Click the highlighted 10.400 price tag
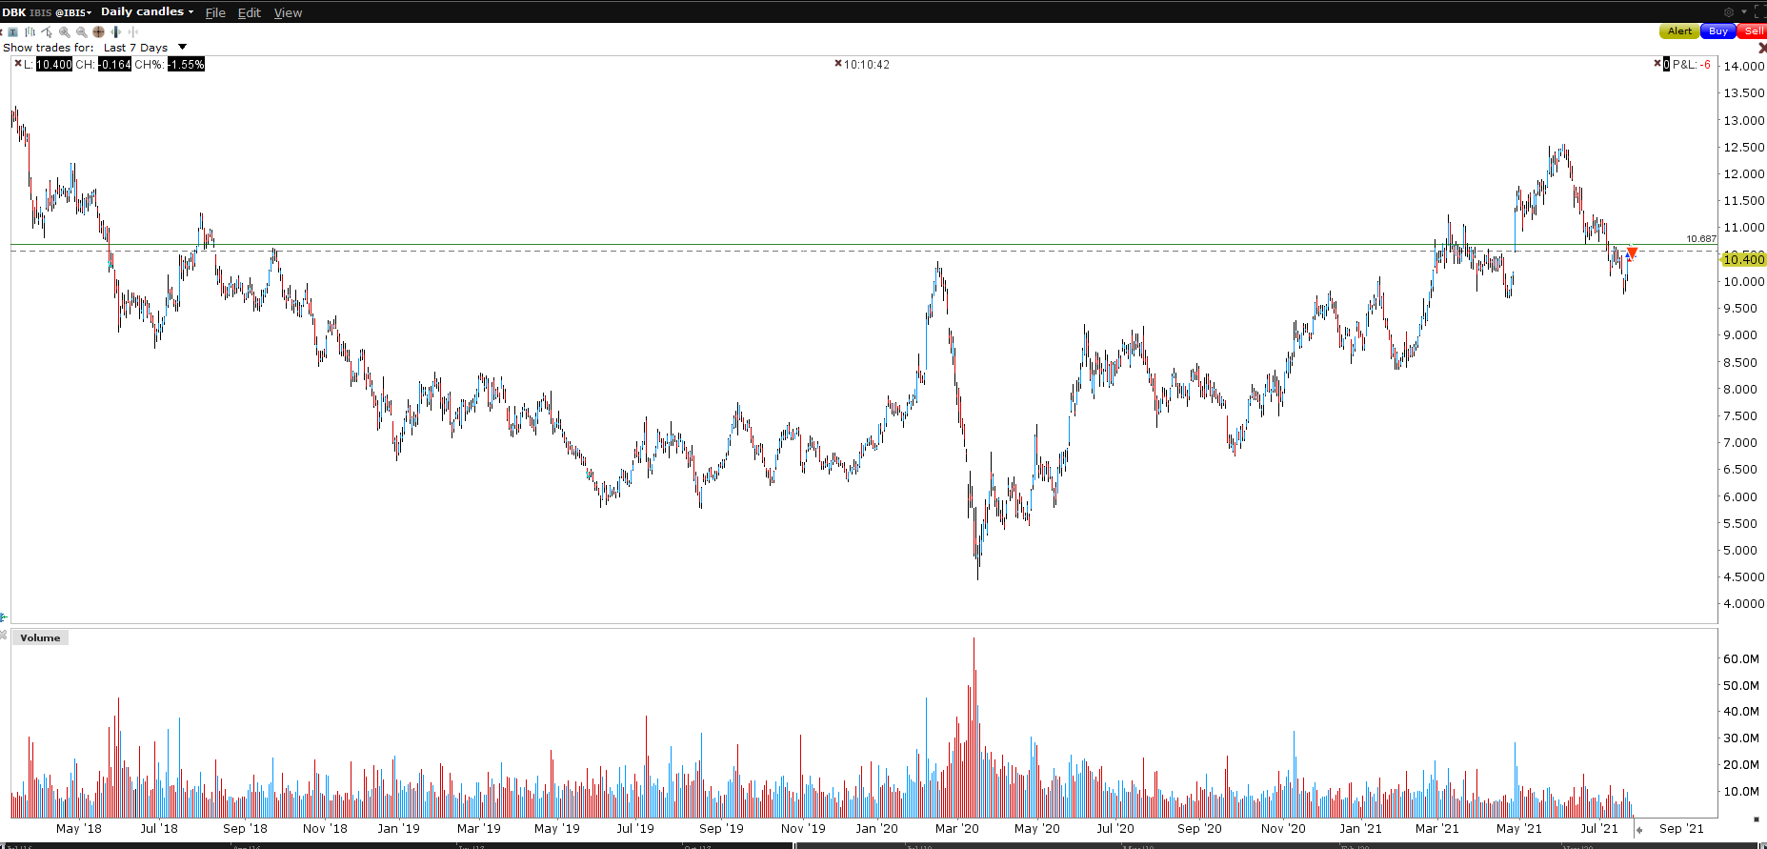 [1743, 259]
